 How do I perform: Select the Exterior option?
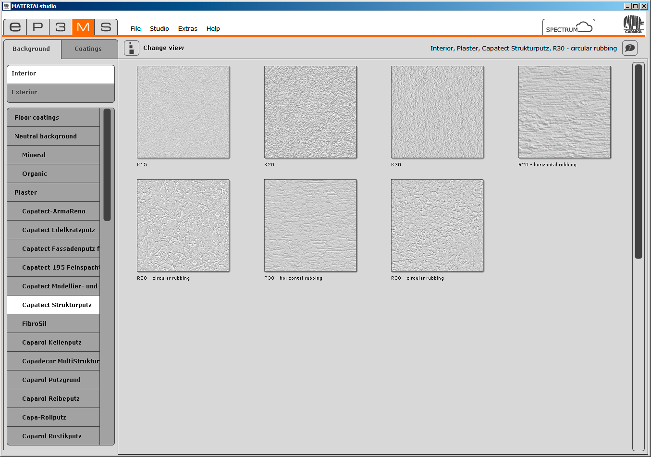[x=61, y=93]
